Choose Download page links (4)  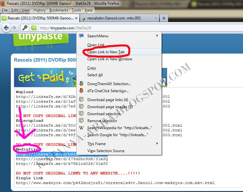119,100
